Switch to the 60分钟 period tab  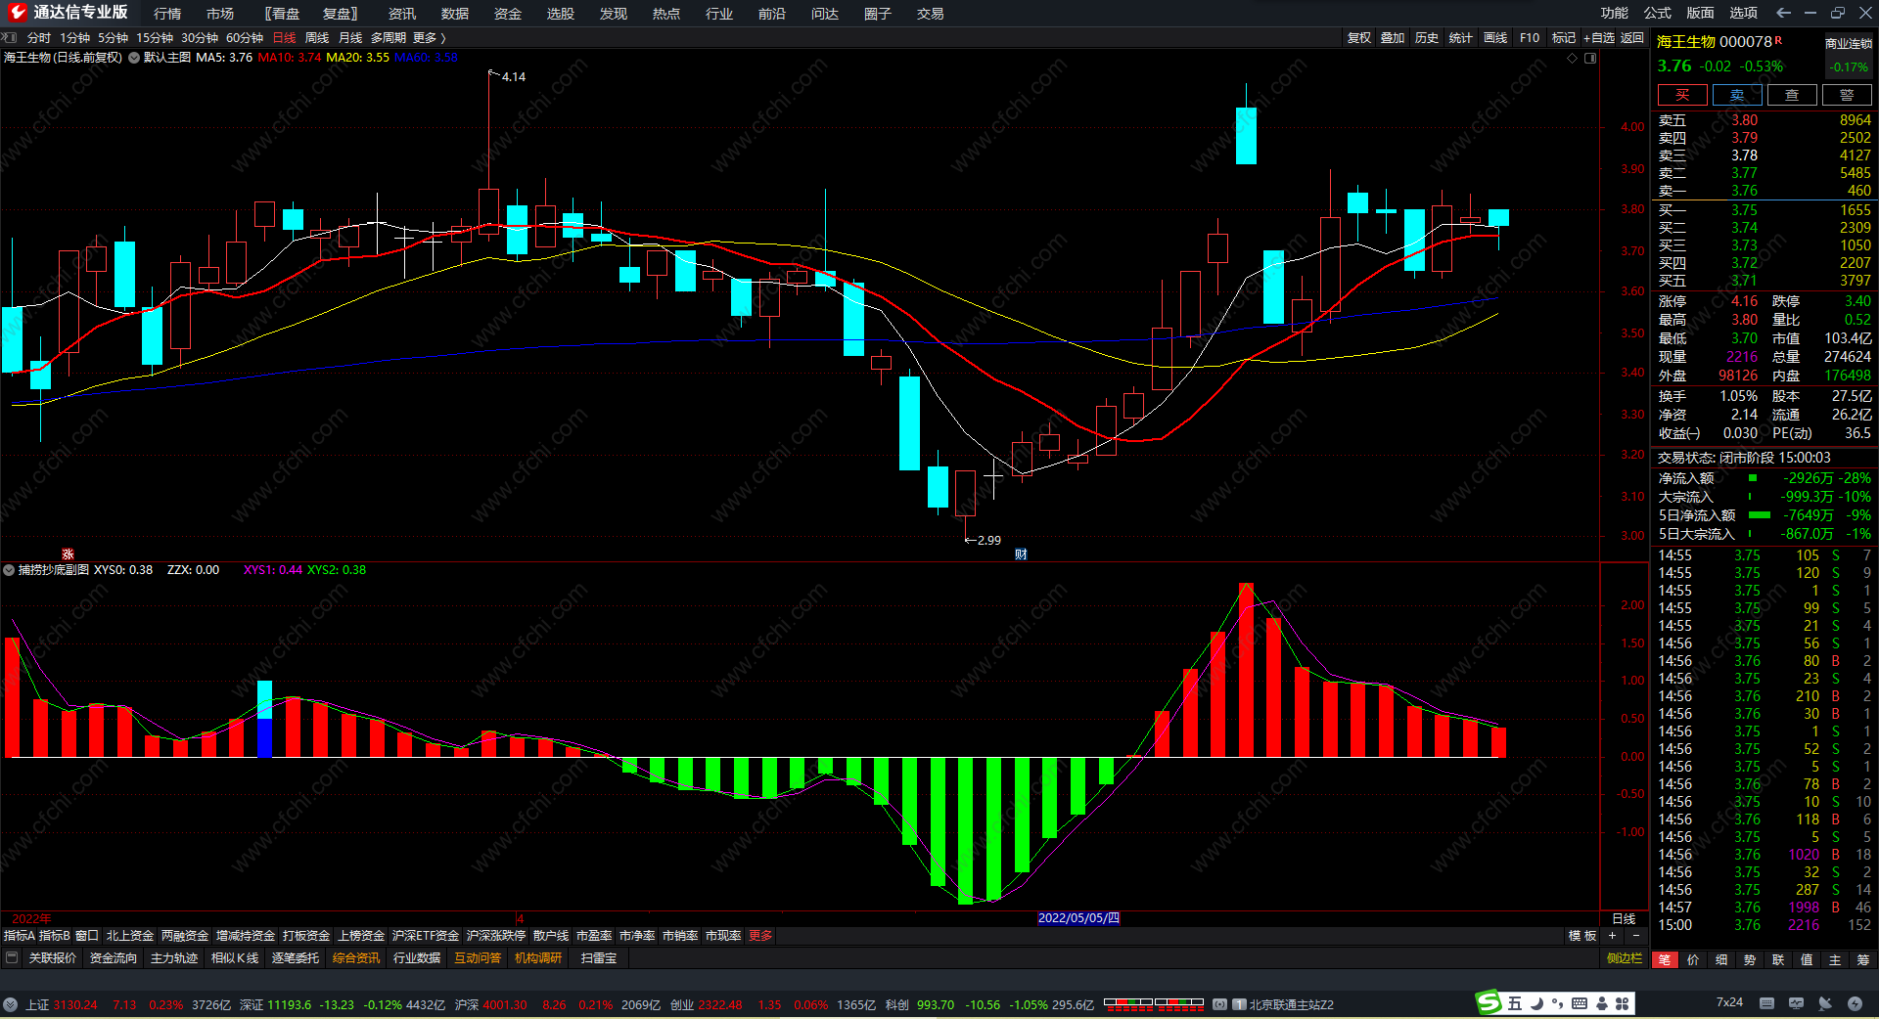[245, 37]
